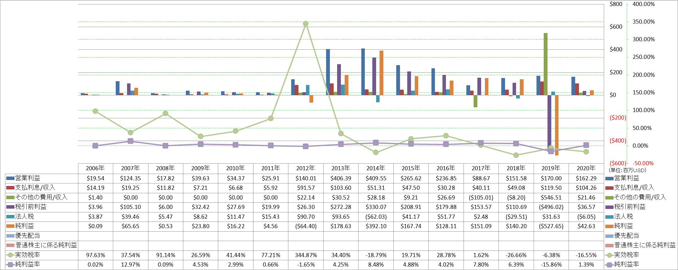
Task: Click the cell showing $406.39
Action: 341,178
